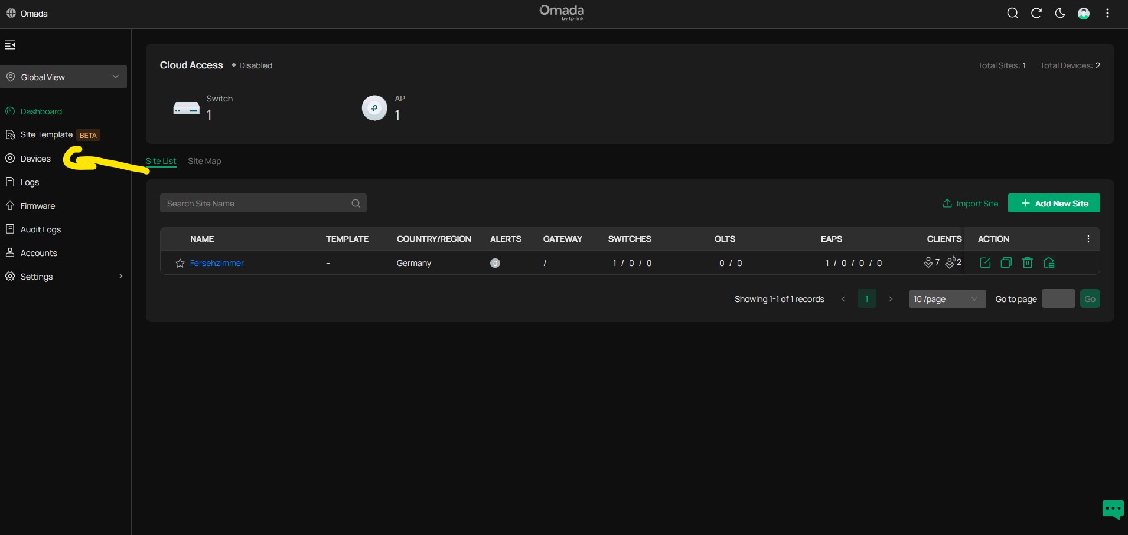Toggle dark mode with the moon icon

point(1059,14)
